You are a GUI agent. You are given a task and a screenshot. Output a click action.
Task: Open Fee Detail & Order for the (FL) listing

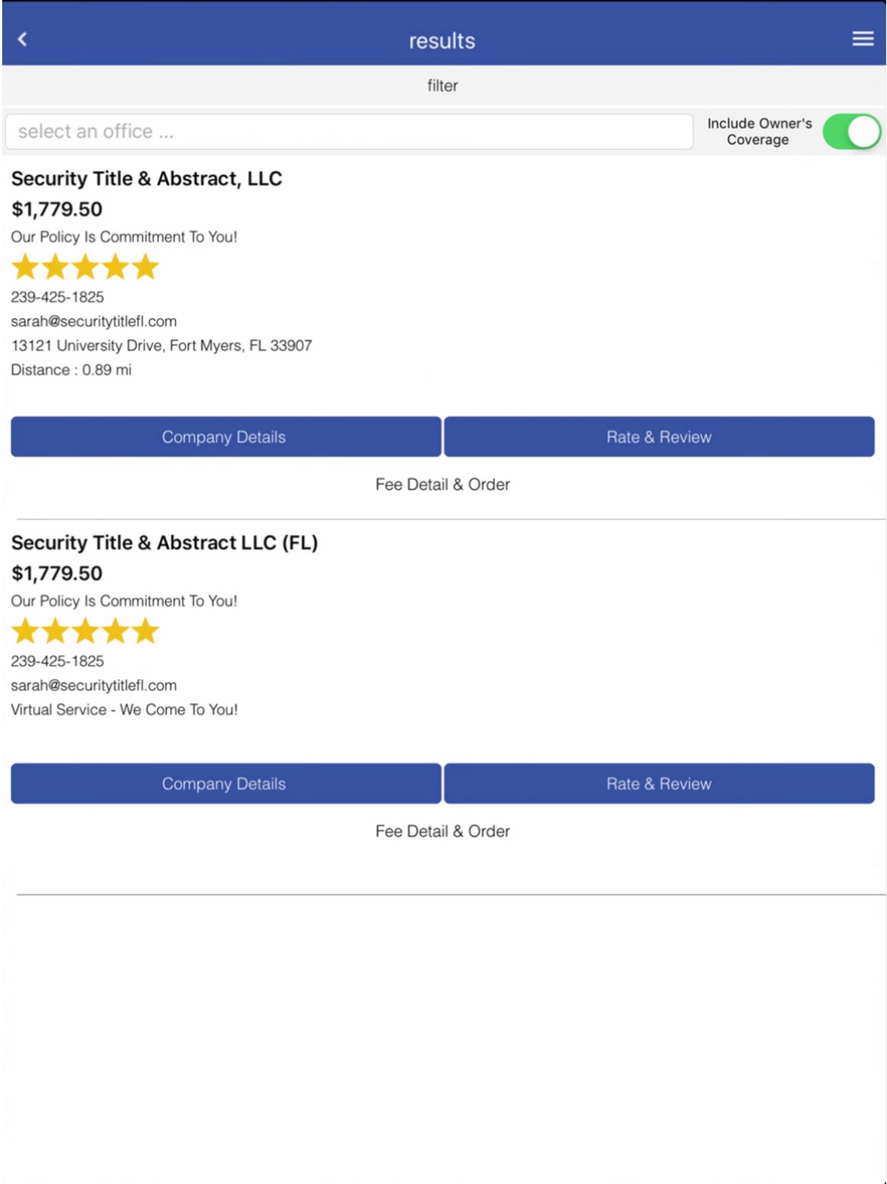(x=443, y=831)
